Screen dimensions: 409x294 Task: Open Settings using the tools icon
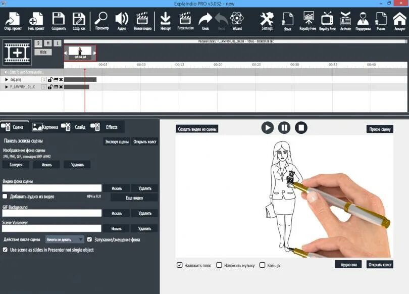pyautogui.click(x=266, y=20)
